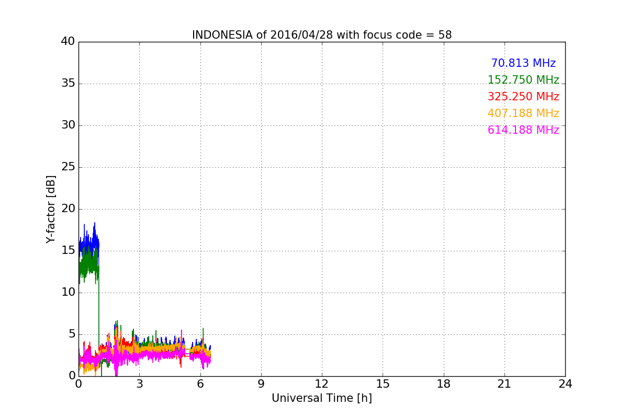Click the 25 tick on the y-axis
This screenshot has width=628, height=418.
(68, 167)
